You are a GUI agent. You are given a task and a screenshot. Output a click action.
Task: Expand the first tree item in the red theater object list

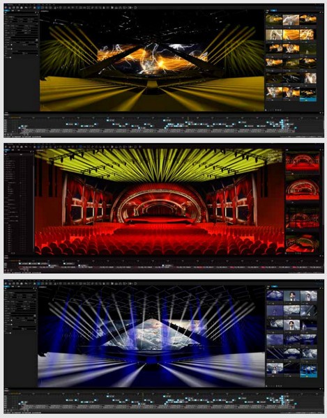6,157
